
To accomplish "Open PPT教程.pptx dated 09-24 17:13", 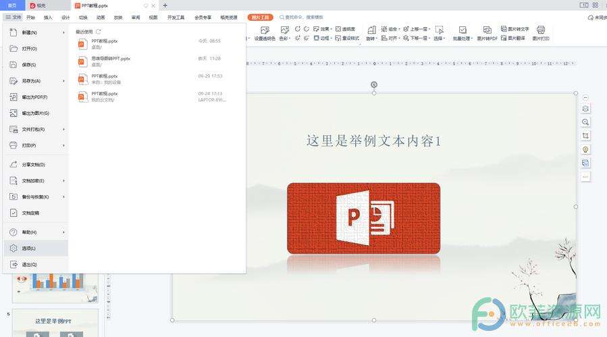I will [x=157, y=97].
